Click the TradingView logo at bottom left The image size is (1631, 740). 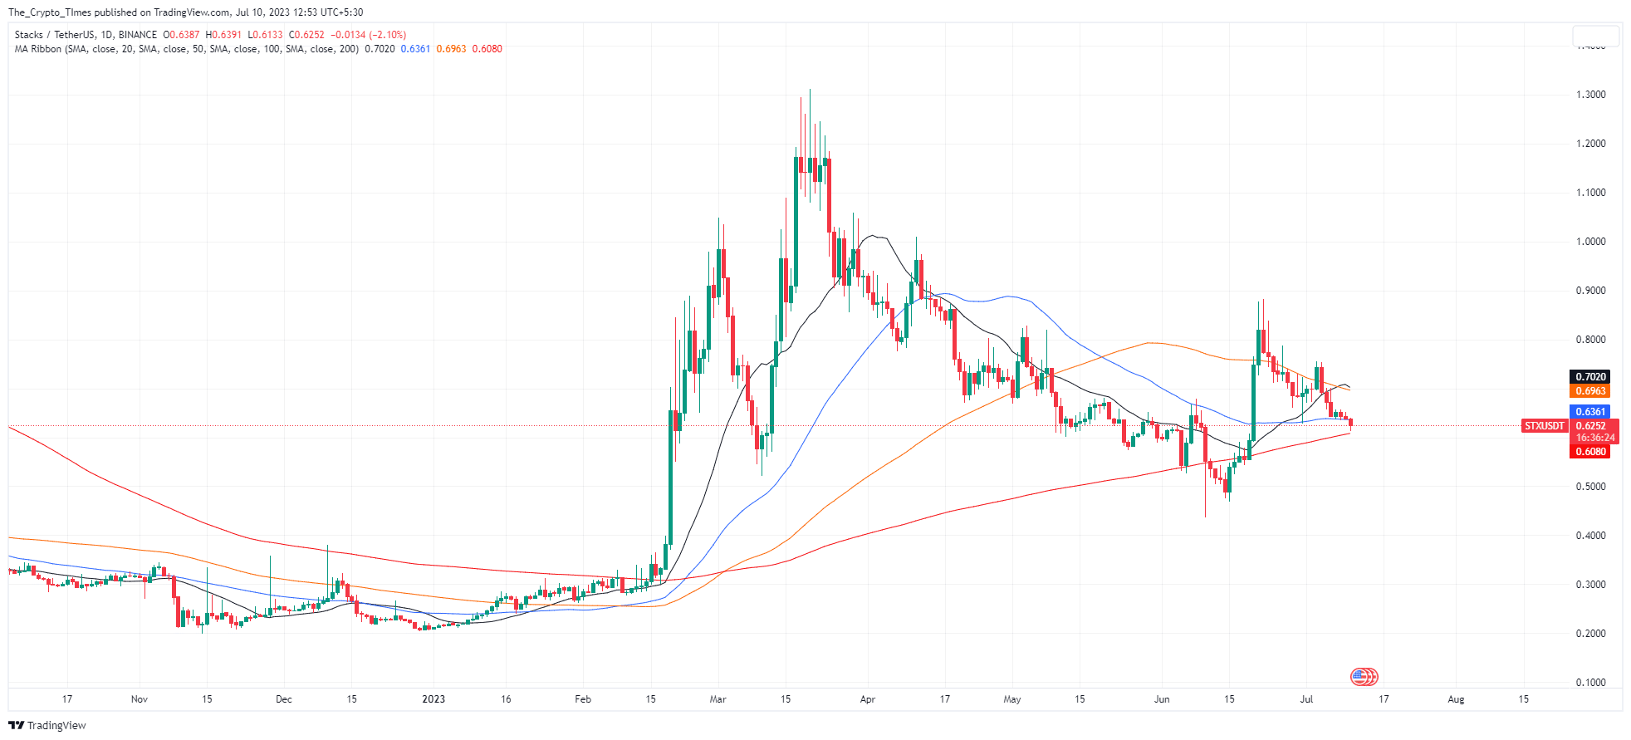47,725
